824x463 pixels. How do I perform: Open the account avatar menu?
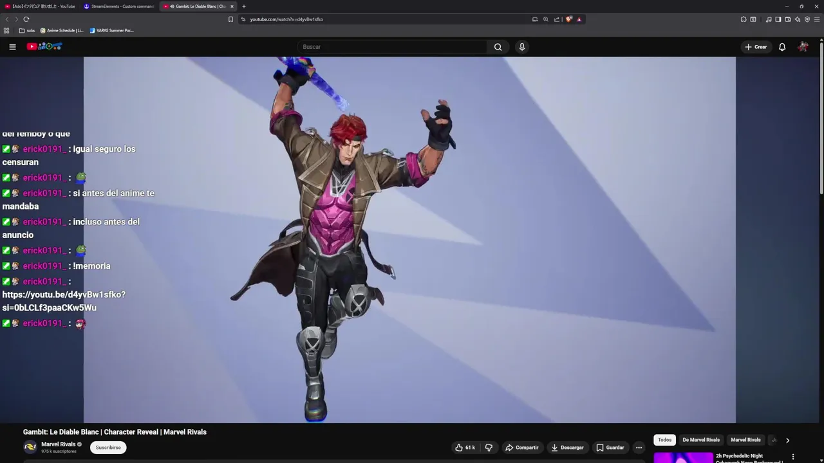coord(803,47)
